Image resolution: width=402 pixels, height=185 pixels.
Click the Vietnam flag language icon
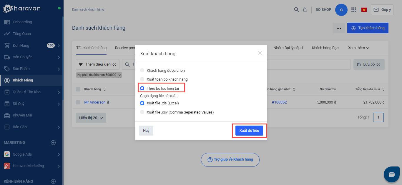(x=364, y=10)
